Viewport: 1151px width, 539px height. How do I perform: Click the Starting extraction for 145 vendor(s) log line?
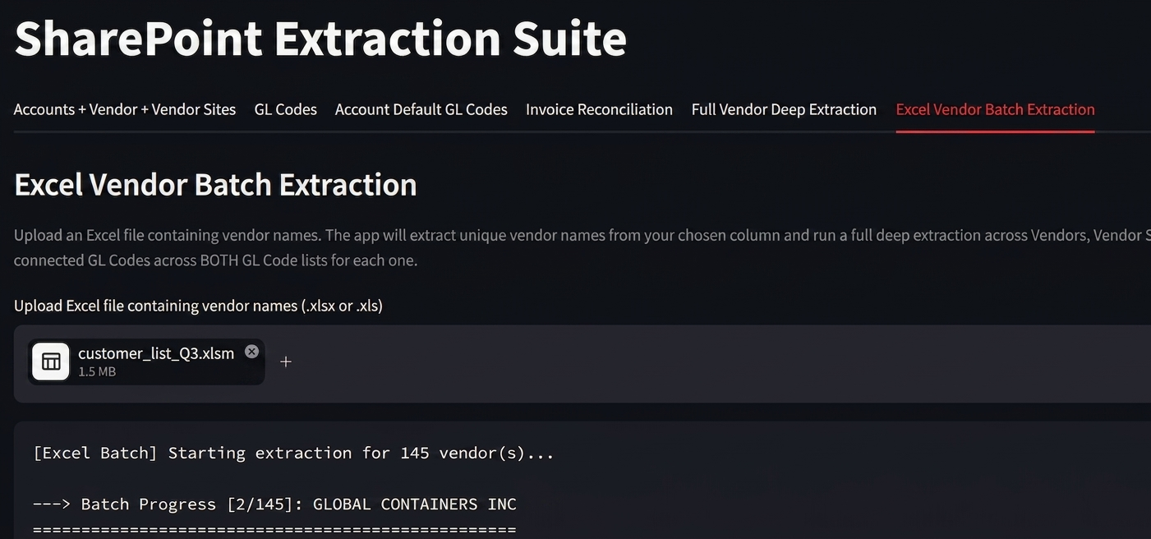(x=293, y=453)
